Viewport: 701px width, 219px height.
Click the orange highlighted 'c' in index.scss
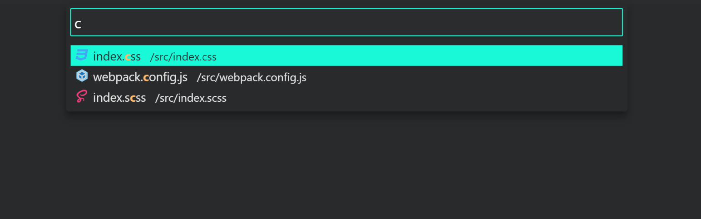133,98
